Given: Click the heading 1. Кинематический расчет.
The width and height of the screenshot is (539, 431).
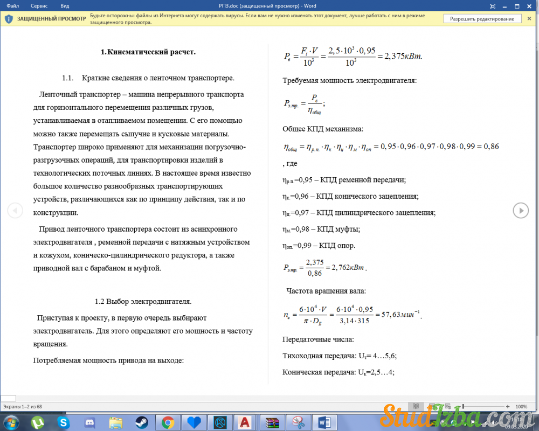Looking at the screenshot, I should click(x=148, y=52).
